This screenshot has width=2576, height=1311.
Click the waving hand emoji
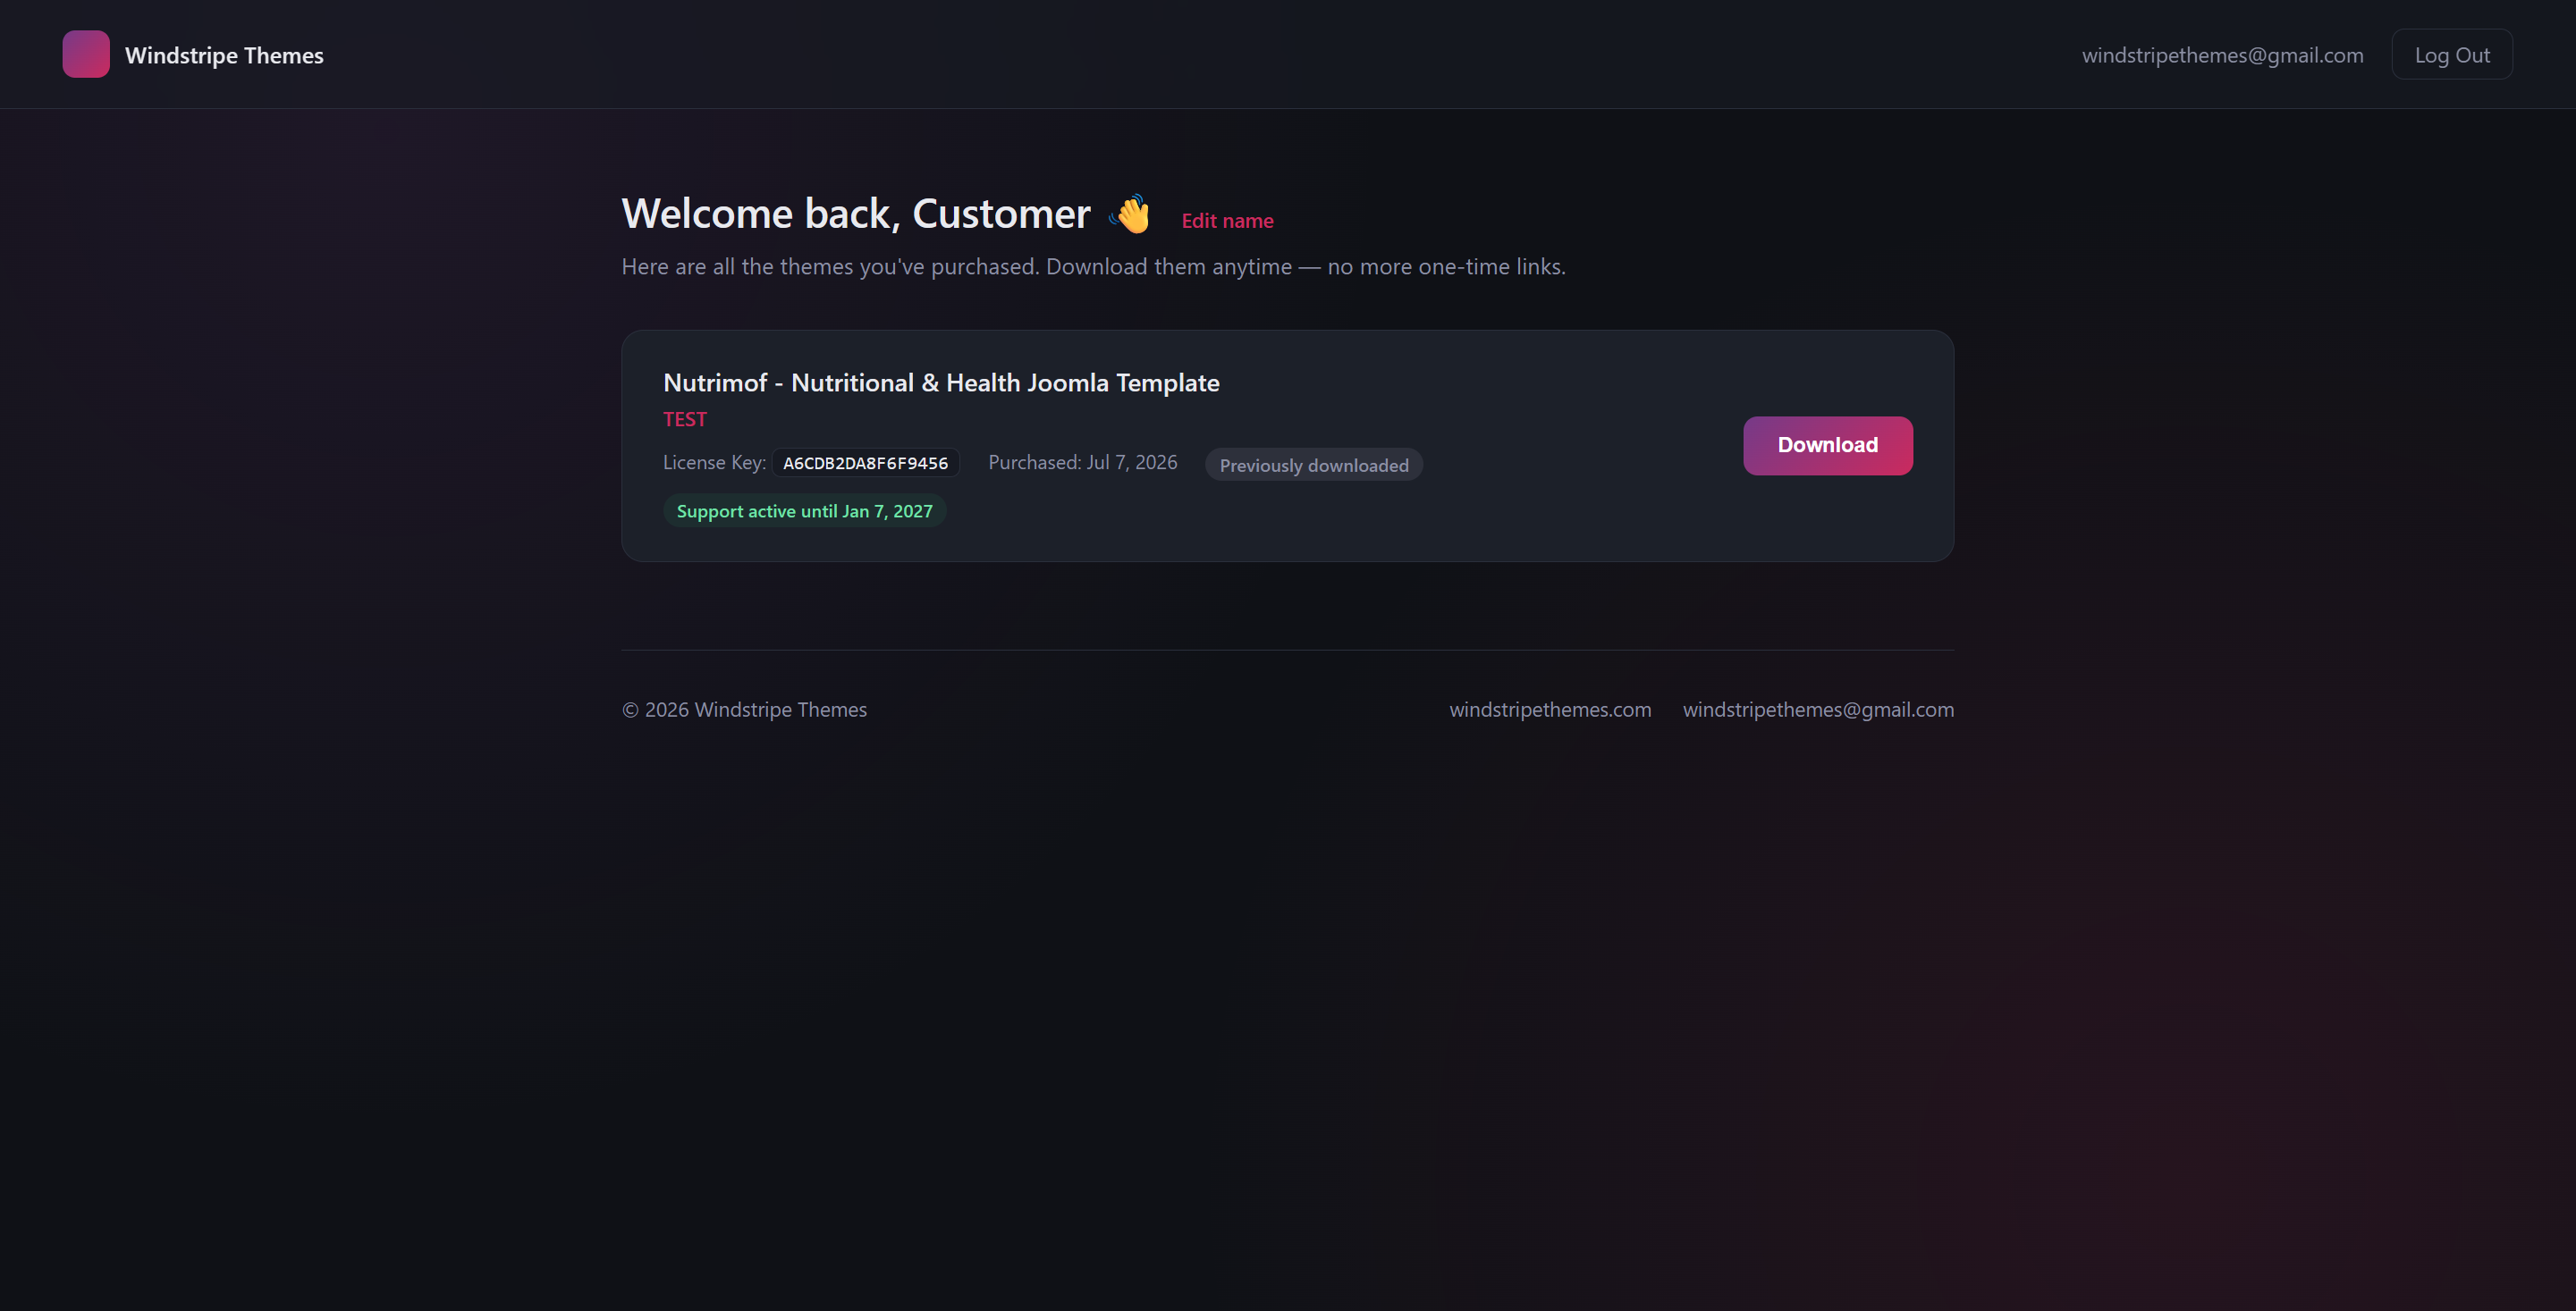(1131, 214)
